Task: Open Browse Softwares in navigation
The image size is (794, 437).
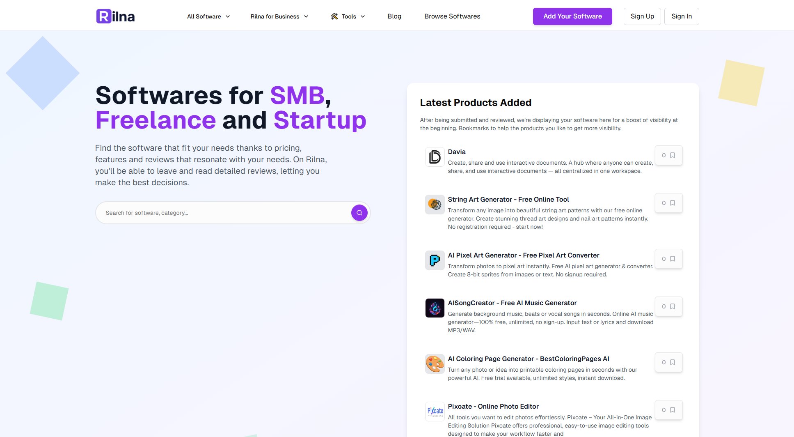Action: coord(452,16)
